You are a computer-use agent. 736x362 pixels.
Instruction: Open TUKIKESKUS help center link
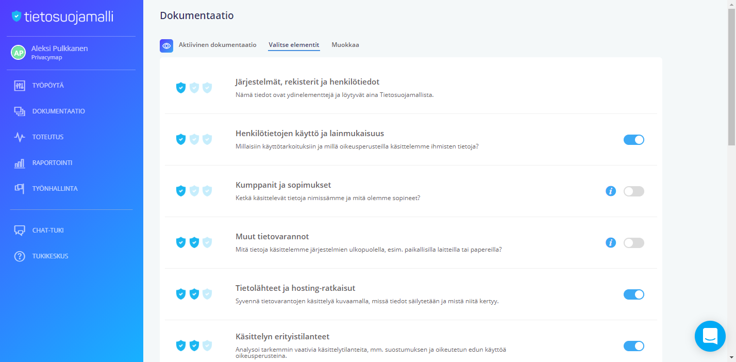(51, 256)
